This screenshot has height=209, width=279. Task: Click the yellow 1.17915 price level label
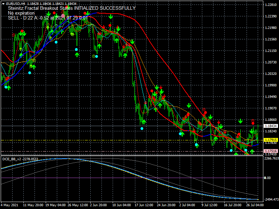(x=271, y=140)
